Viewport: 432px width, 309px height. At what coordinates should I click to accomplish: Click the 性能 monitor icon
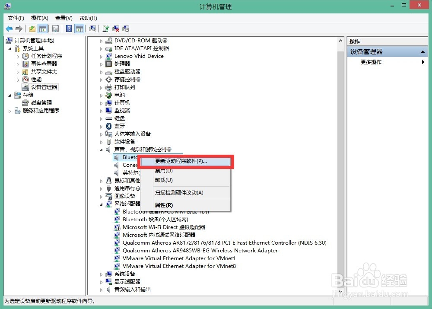[x=25, y=80]
